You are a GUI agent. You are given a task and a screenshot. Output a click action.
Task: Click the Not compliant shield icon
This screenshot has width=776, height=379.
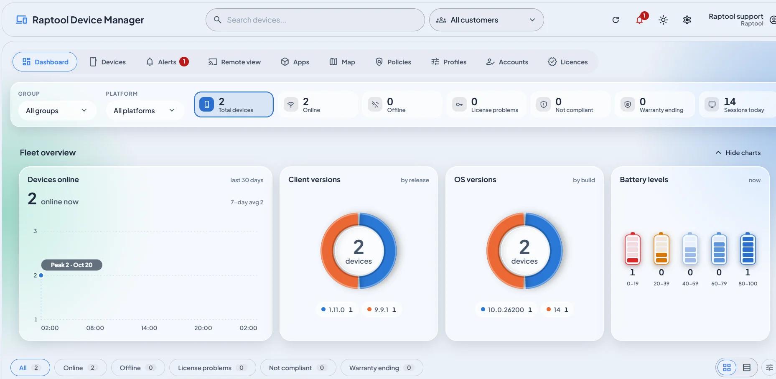pyautogui.click(x=544, y=104)
